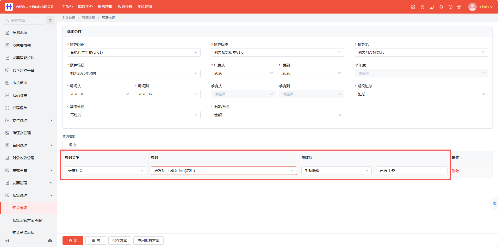Switch to the 数据分析 top tab
The width and height of the screenshot is (498, 247).
coord(125,7)
